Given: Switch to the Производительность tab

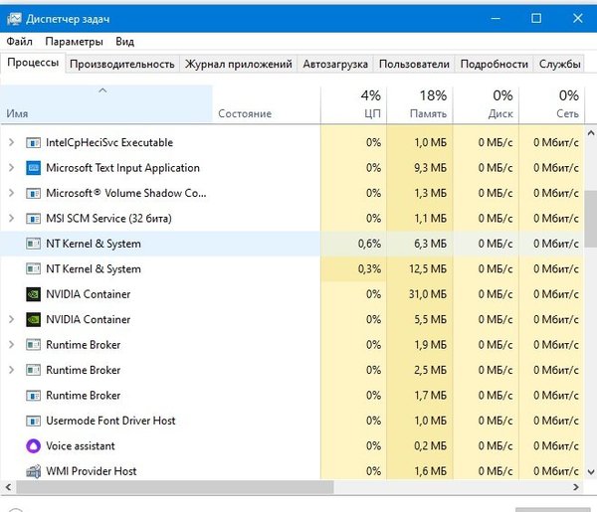Looking at the screenshot, I should click(122, 64).
